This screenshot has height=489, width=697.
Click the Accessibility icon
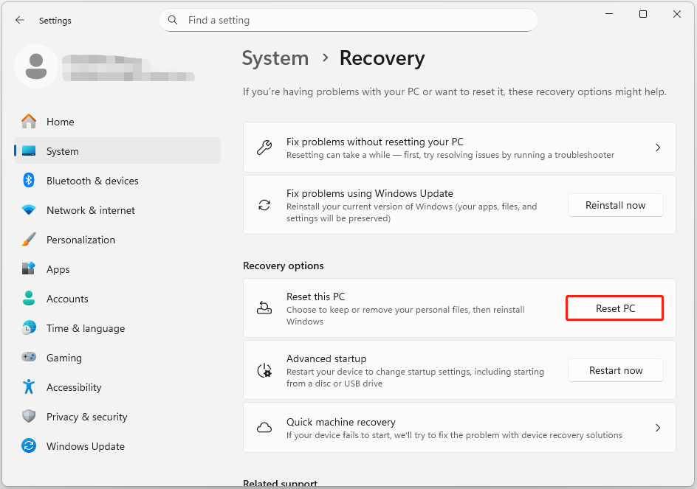tap(29, 387)
